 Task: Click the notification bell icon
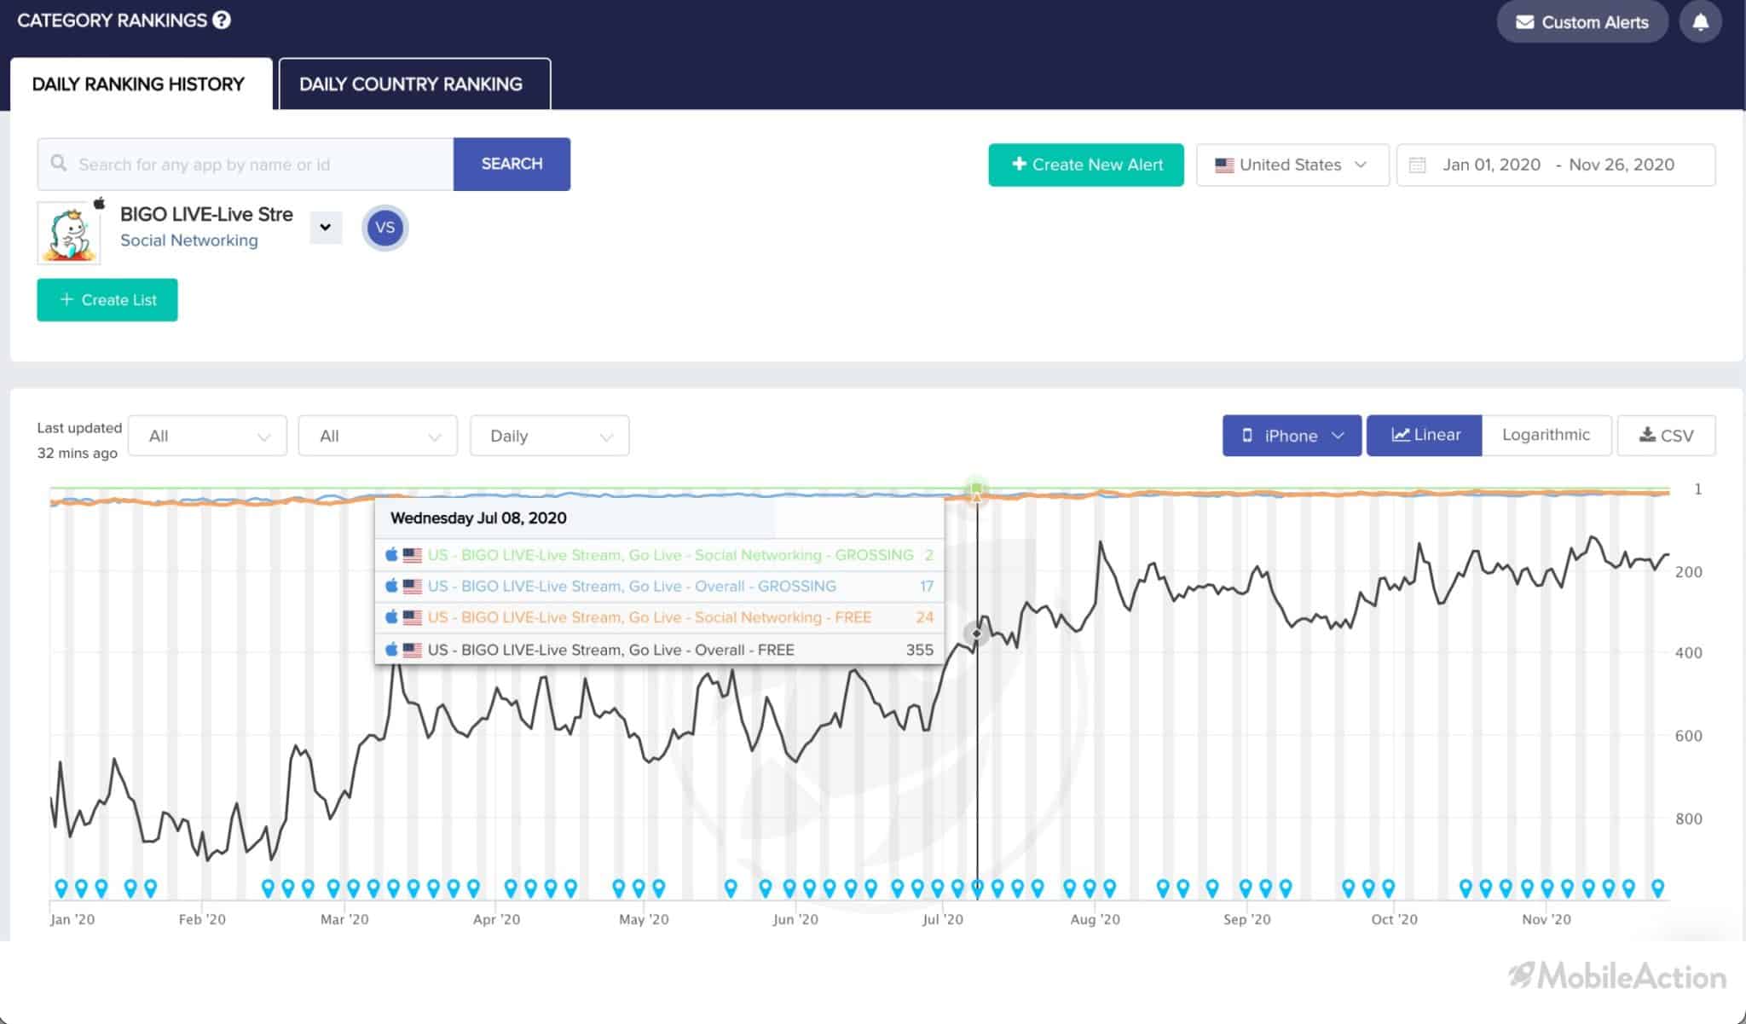click(1700, 22)
